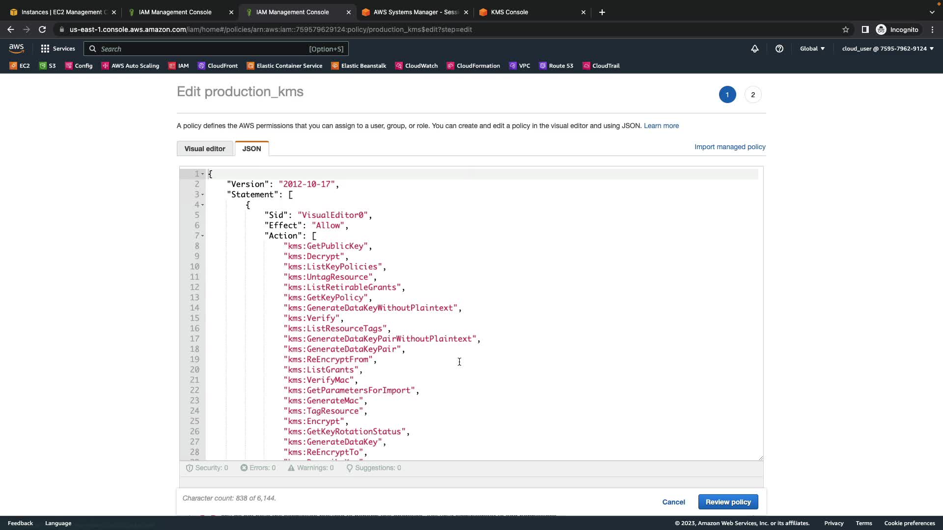Go to step 2 indicator
This screenshot has height=530, width=943.
[x=752, y=95]
